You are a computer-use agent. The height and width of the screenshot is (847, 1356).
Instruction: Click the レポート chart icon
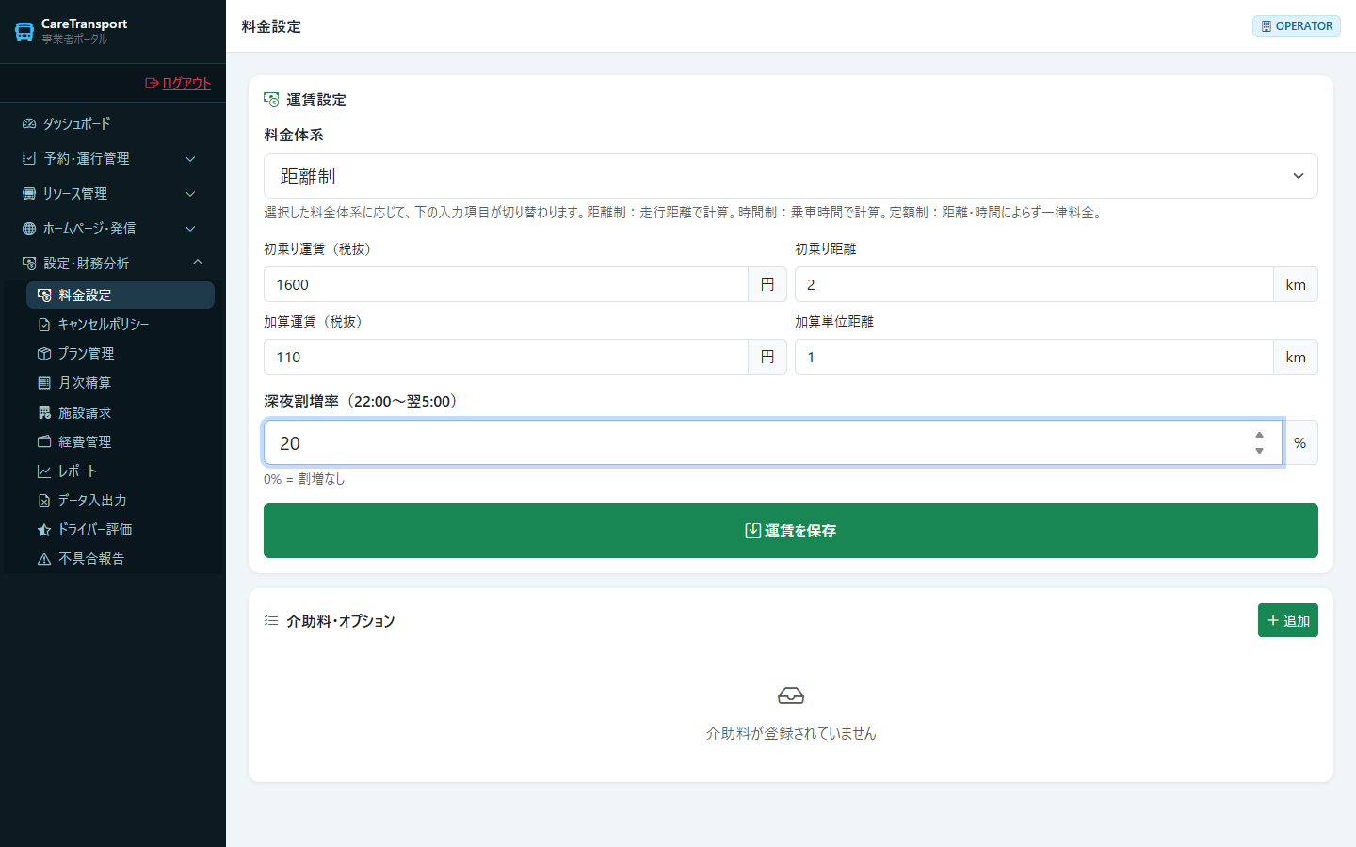coord(44,471)
